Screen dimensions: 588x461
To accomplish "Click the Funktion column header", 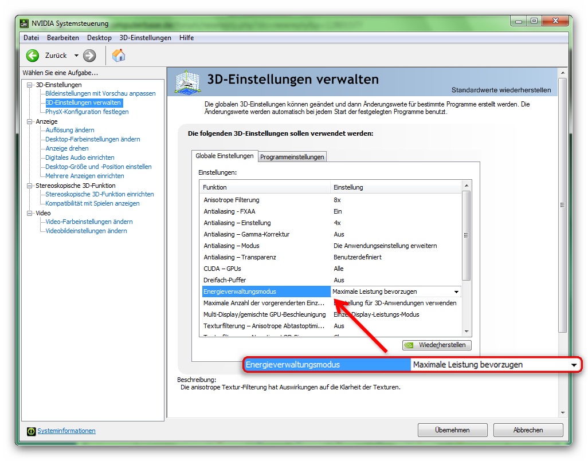I will [265, 187].
